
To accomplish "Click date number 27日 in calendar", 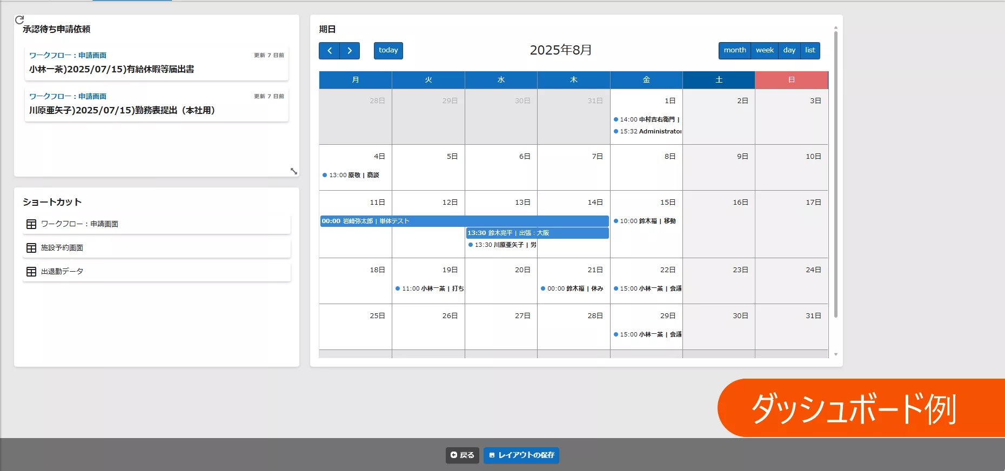I will click(x=522, y=316).
